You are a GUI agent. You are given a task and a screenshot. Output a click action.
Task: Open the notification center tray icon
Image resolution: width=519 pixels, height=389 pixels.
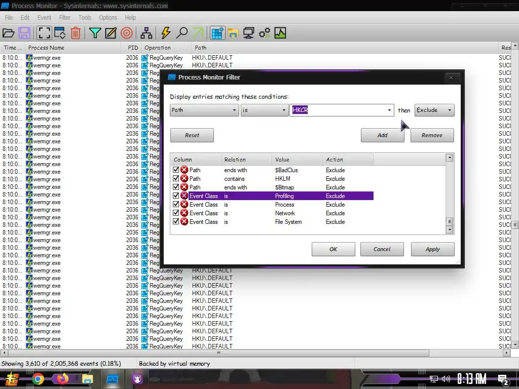tap(503, 380)
